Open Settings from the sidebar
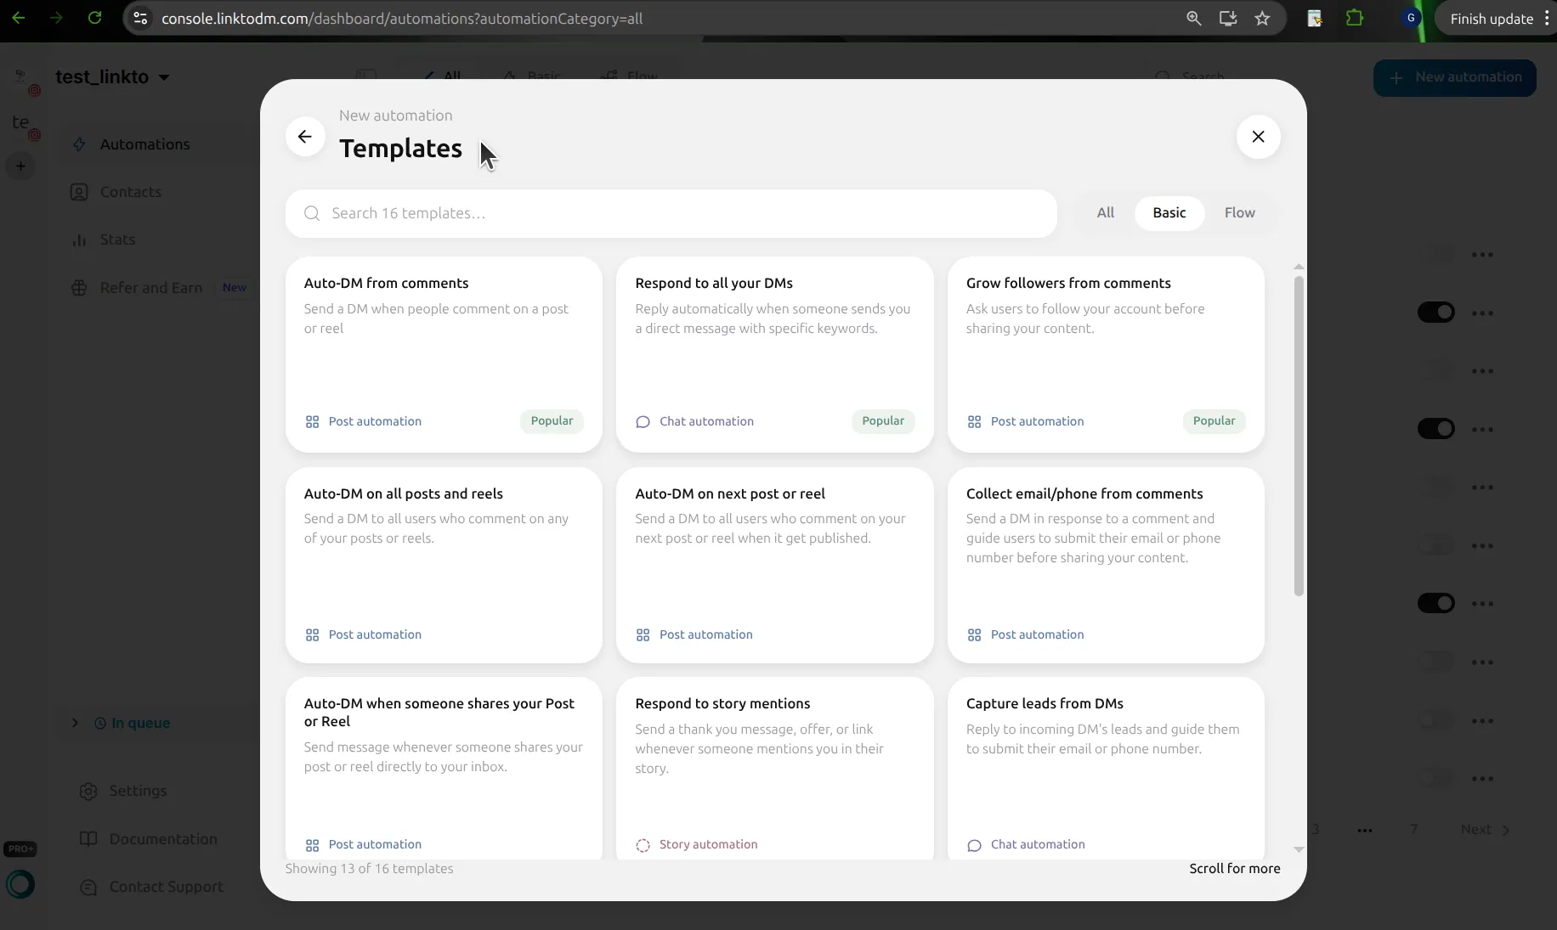 (x=138, y=791)
